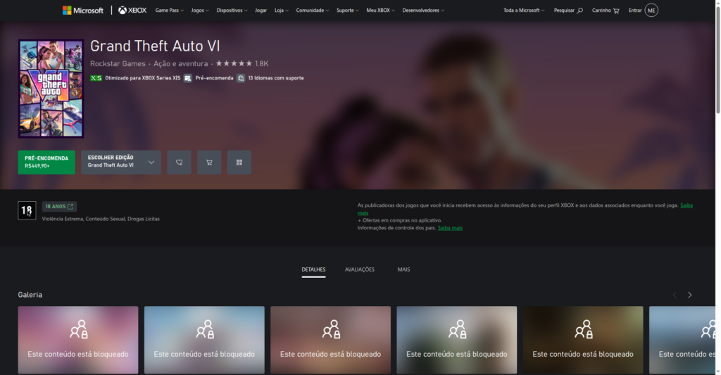Open the Jogar nav item
The width and height of the screenshot is (721, 375).
pyautogui.click(x=261, y=10)
